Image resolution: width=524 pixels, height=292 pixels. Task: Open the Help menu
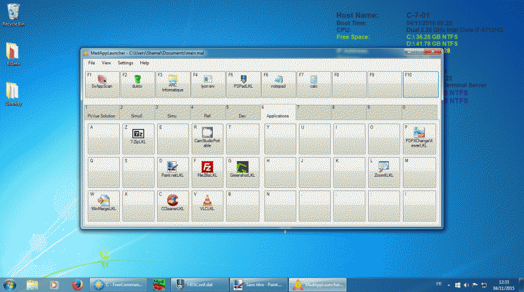144,63
